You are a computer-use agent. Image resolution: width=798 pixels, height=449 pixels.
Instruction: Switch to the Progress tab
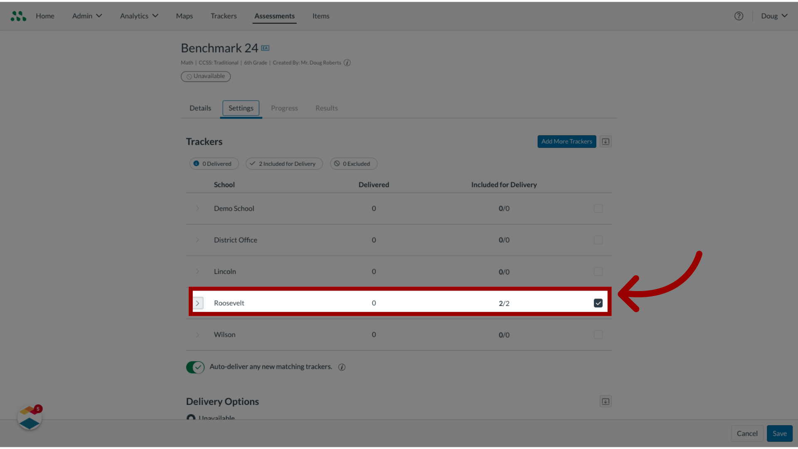pyautogui.click(x=285, y=108)
